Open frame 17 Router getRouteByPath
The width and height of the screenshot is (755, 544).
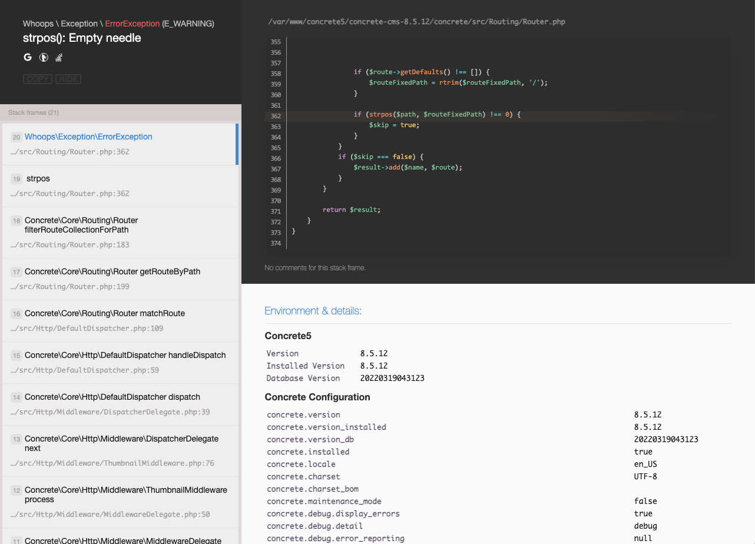point(120,279)
